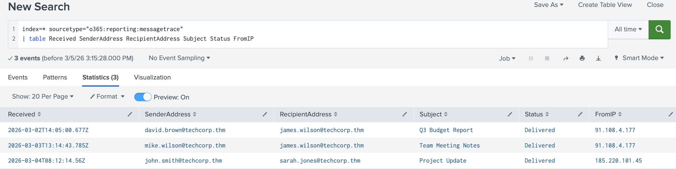Edit the Received column with pencil icon
Image resolution: width=676 pixels, height=169 pixels.
click(130, 114)
